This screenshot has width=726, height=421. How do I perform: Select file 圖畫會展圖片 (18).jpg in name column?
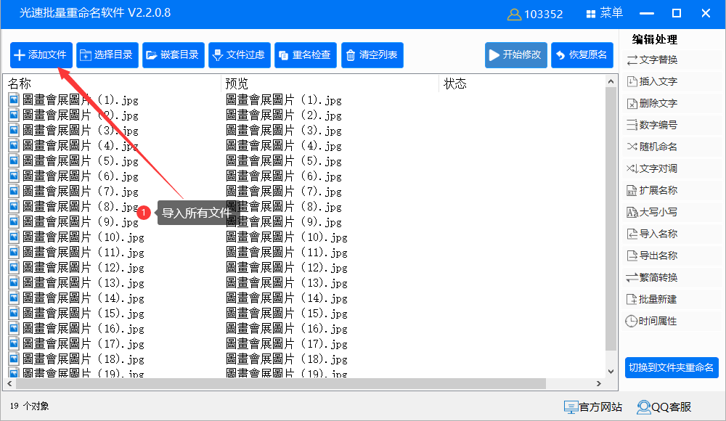coord(83,359)
